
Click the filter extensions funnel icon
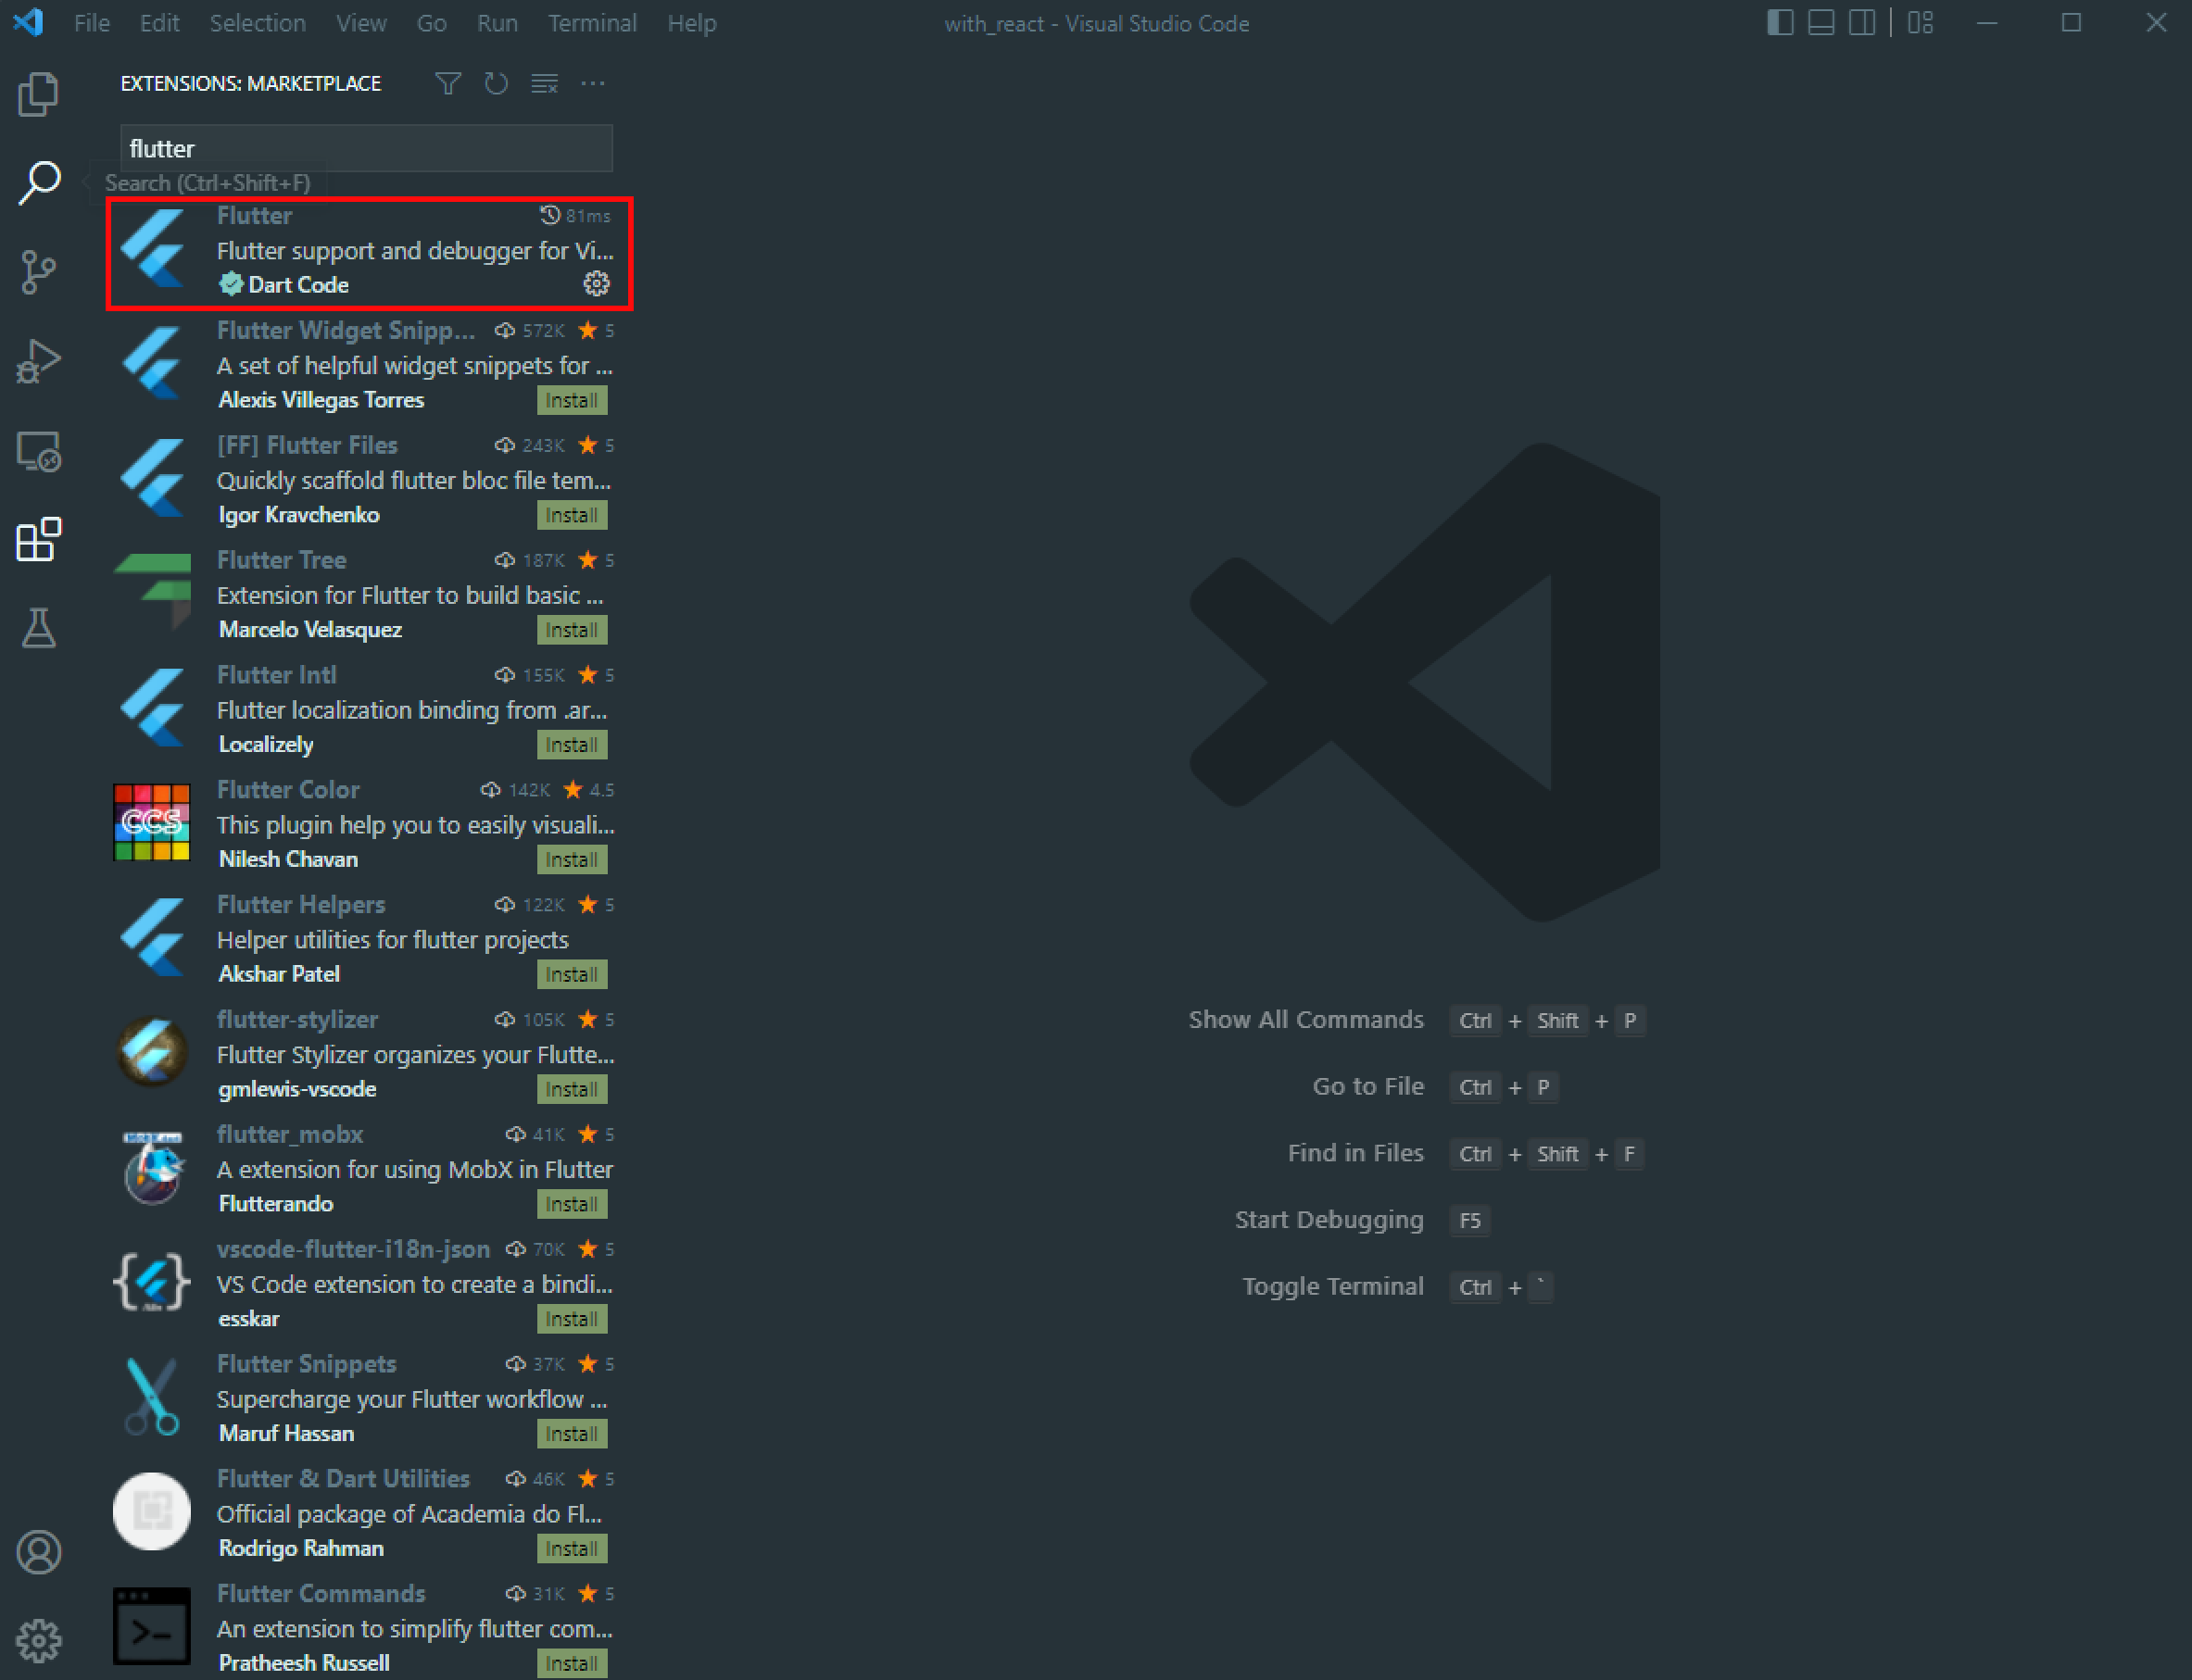point(447,84)
